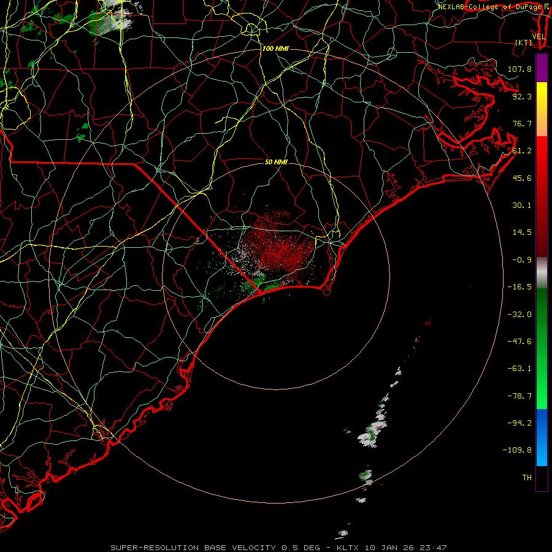
Task: Click the purple segment of the velocity color bar
Action: 542,69
